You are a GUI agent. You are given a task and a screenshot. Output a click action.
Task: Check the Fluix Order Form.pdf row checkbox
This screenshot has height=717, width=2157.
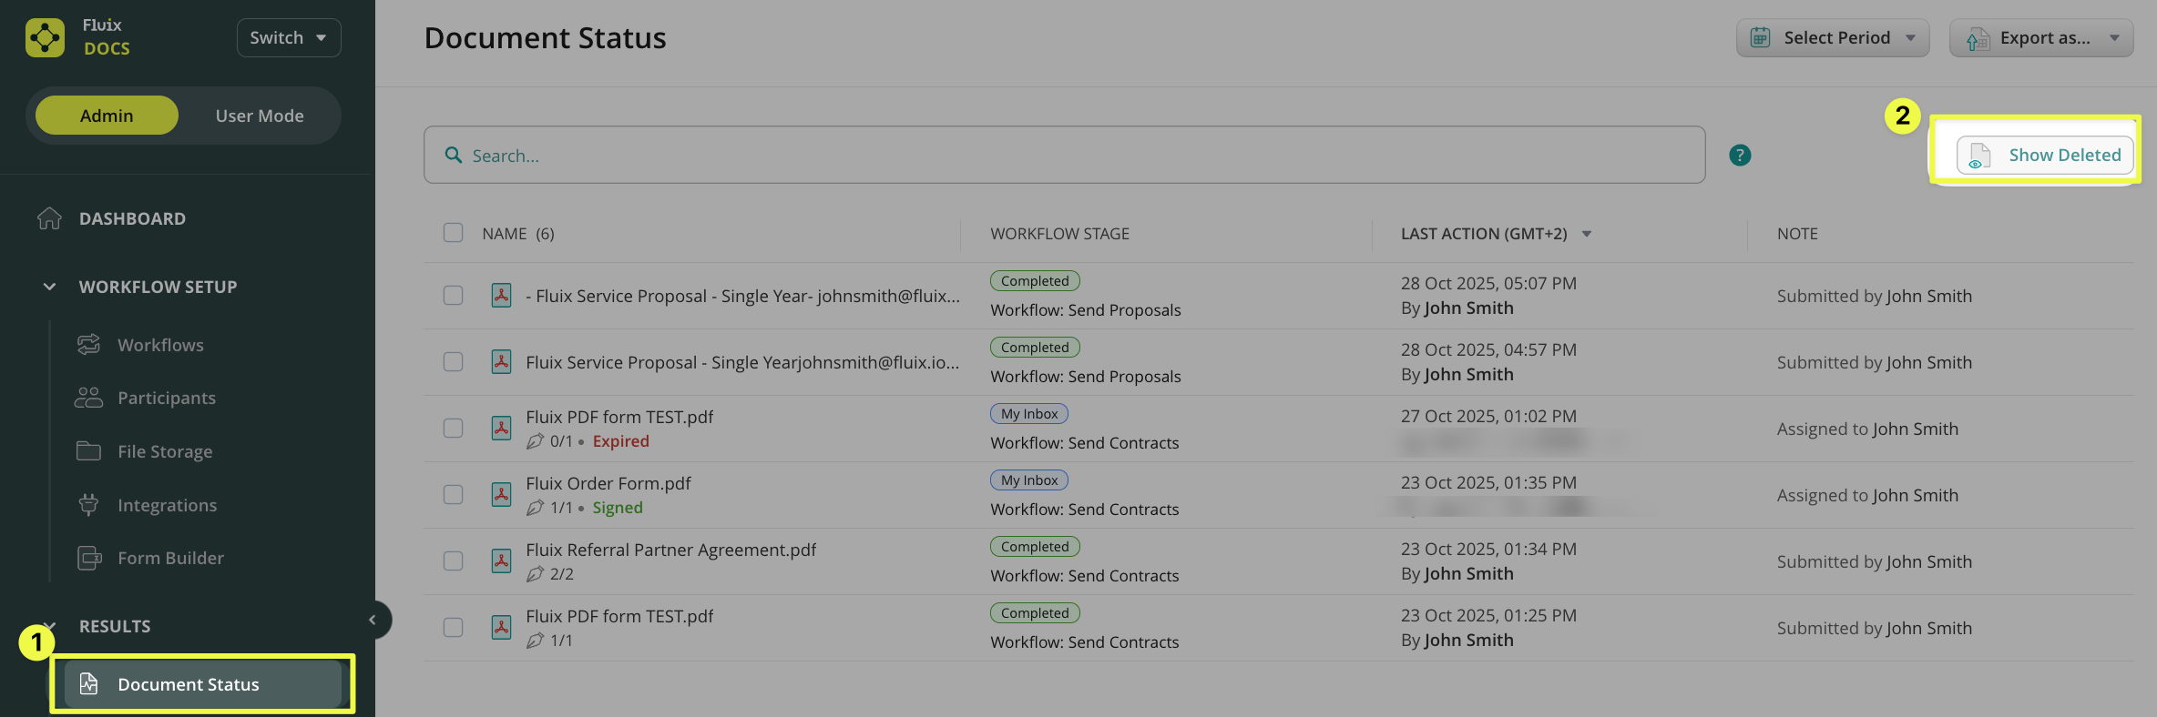coord(453,495)
